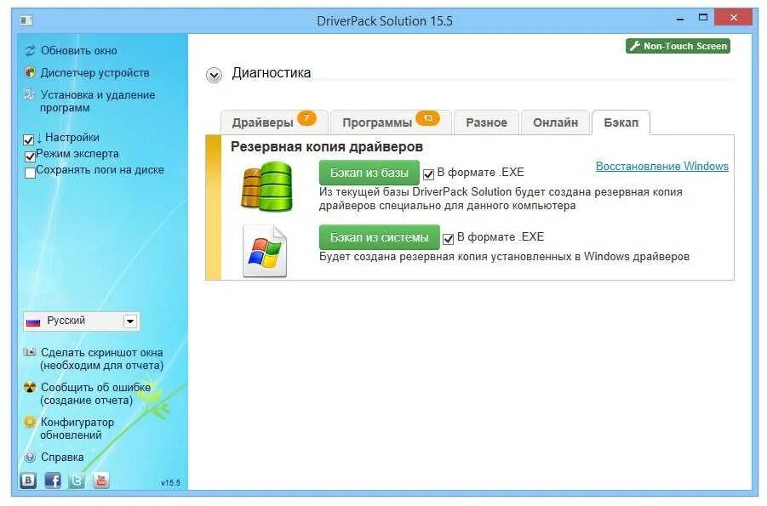Open Конфигуратор обновлений link
The image size is (767, 506).
[x=77, y=429]
